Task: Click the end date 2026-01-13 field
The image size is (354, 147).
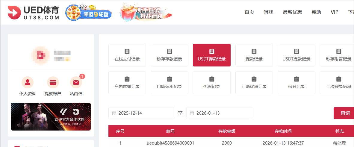Action: pyautogui.click(x=222, y=113)
